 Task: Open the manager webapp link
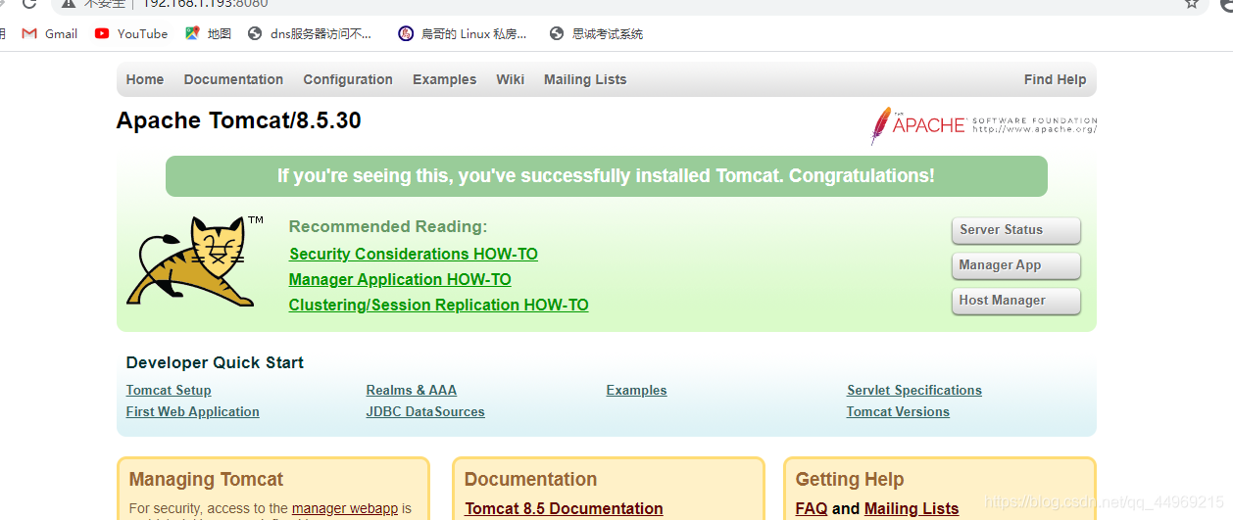point(345,508)
